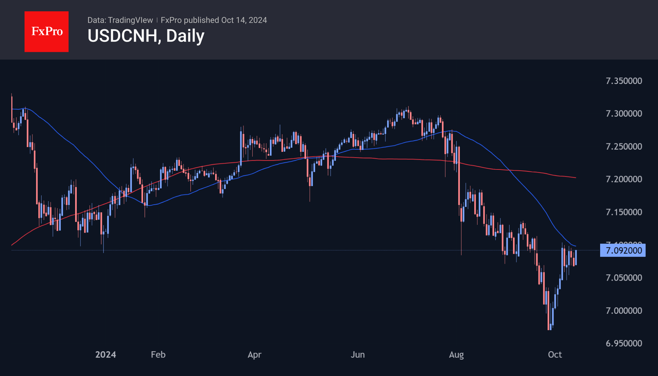
Task: Select the 7.150000 price level label
Action: pyautogui.click(x=624, y=212)
